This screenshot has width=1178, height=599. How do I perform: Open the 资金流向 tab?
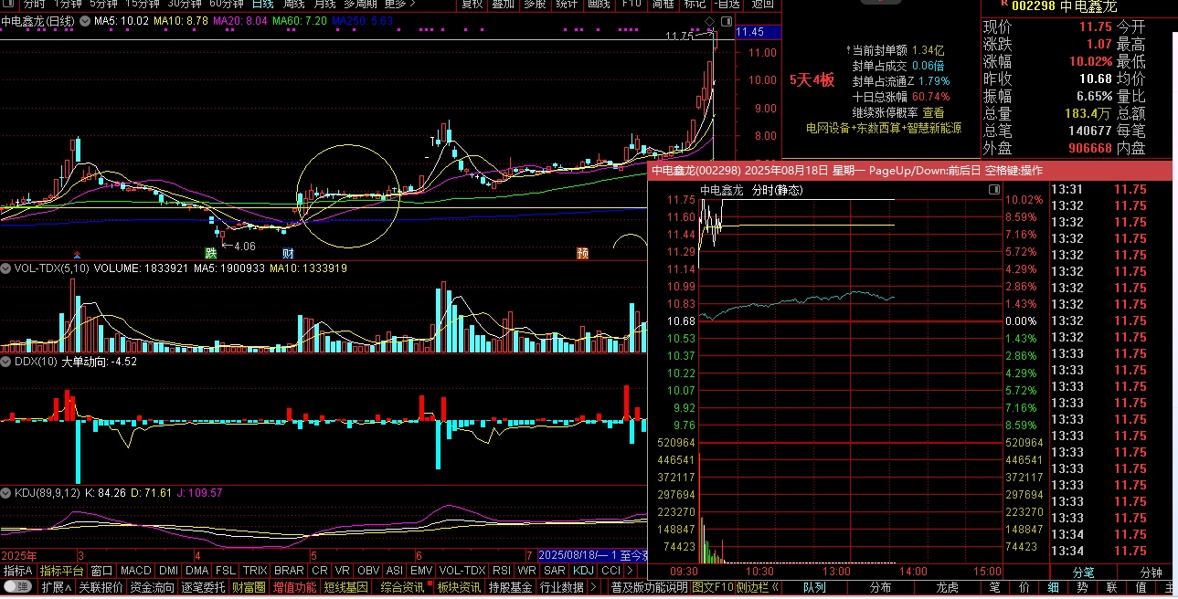(x=152, y=587)
